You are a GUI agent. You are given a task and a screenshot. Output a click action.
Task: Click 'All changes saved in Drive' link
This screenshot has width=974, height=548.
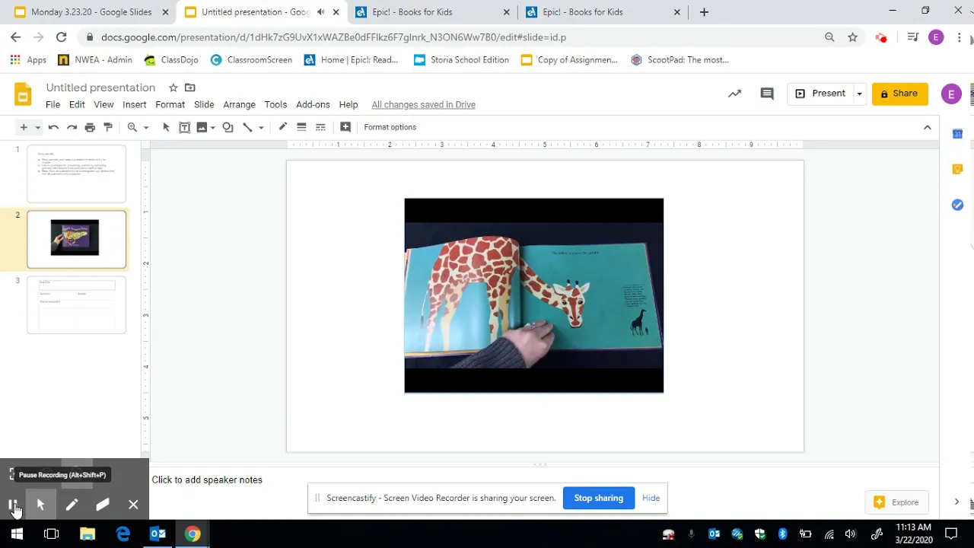tap(423, 104)
